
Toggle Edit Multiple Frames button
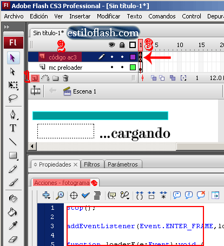coord(173,78)
